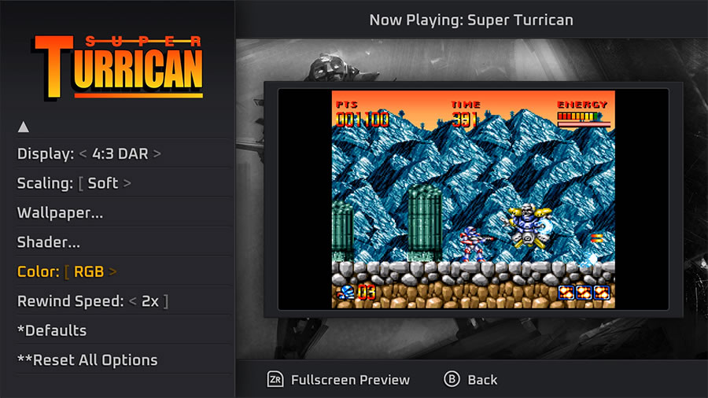Select the Scaling option row

[123, 183]
